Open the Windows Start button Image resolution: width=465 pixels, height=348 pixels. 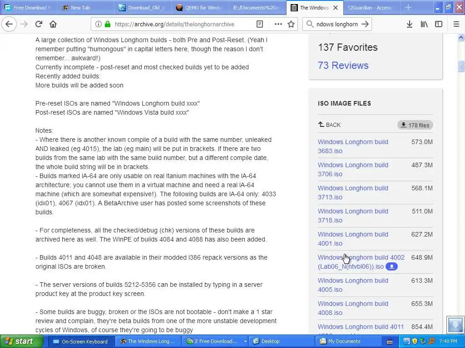[x=21, y=342]
